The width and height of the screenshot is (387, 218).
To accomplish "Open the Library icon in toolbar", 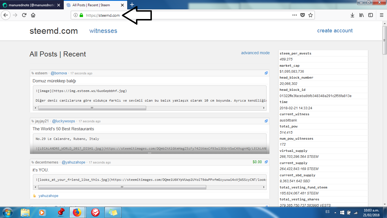I will [x=362, y=15].
